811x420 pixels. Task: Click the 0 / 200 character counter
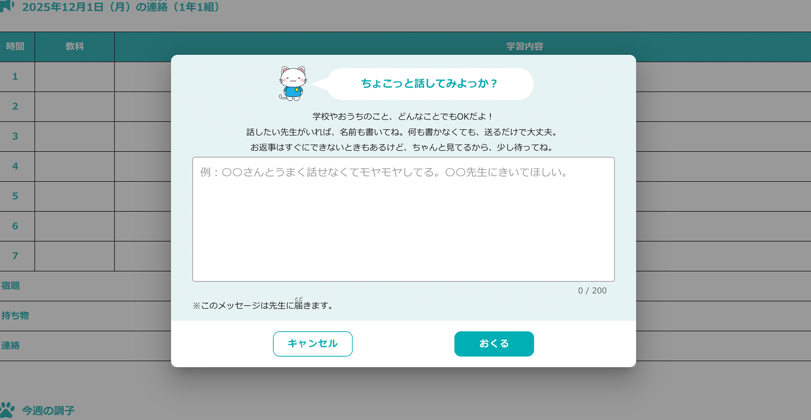(592, 291)
